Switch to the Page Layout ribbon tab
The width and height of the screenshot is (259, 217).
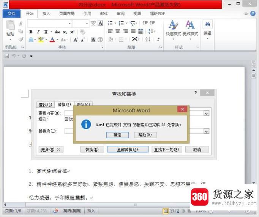[67, 14]
